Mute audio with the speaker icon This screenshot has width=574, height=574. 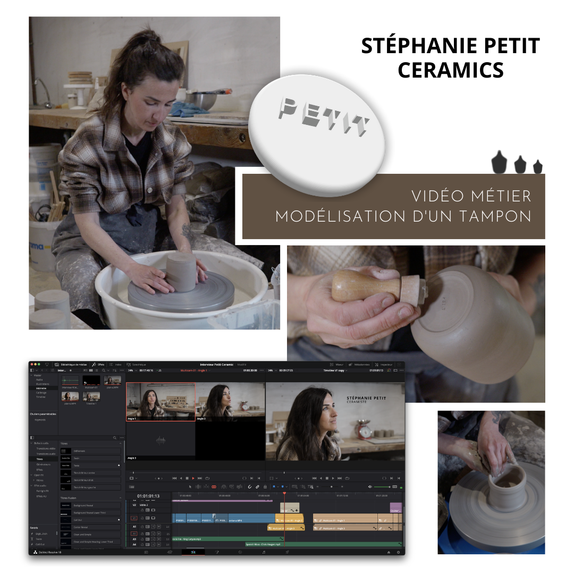[x=370, y=487]
